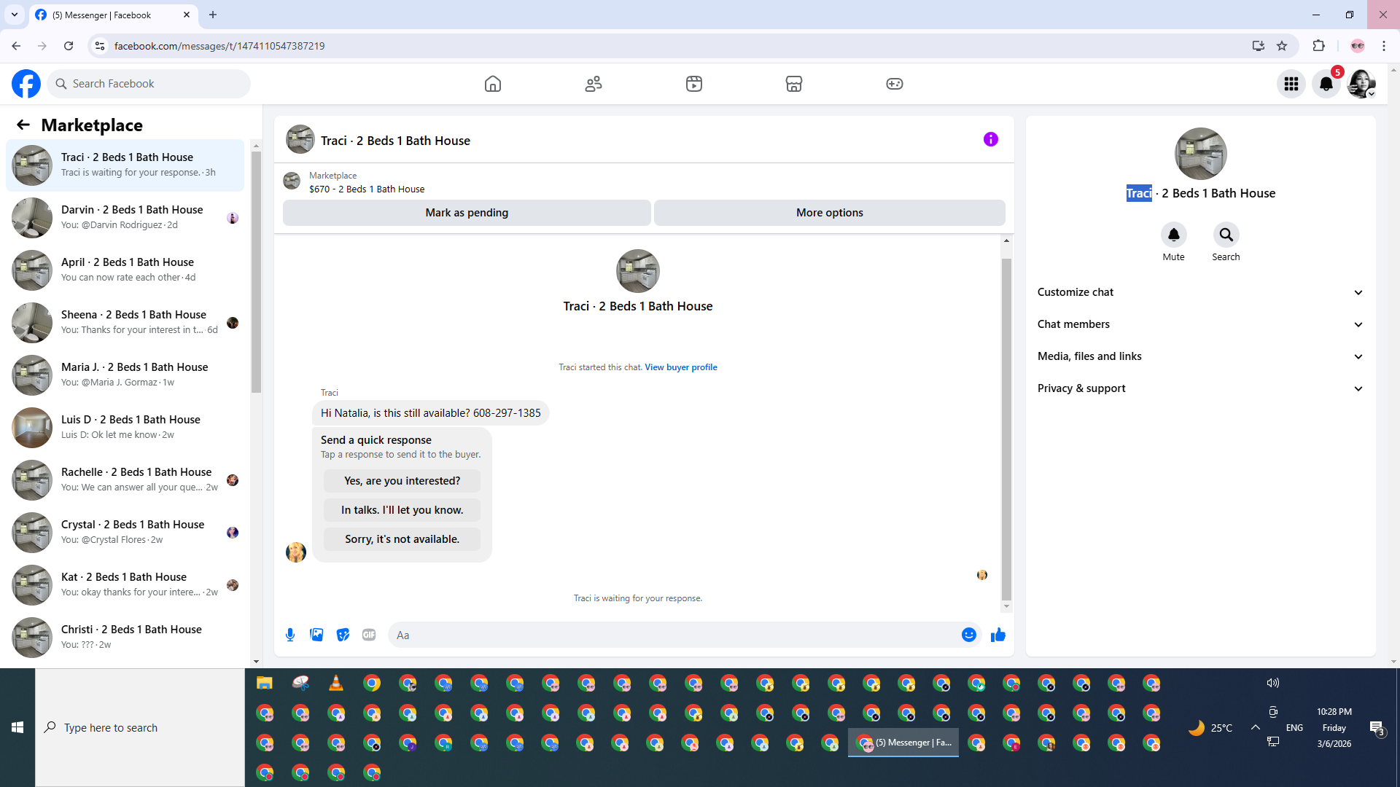This screenshot has height=787, width=1400.
Task: Expand Privacy & support section
Action: pos(1200,388)
